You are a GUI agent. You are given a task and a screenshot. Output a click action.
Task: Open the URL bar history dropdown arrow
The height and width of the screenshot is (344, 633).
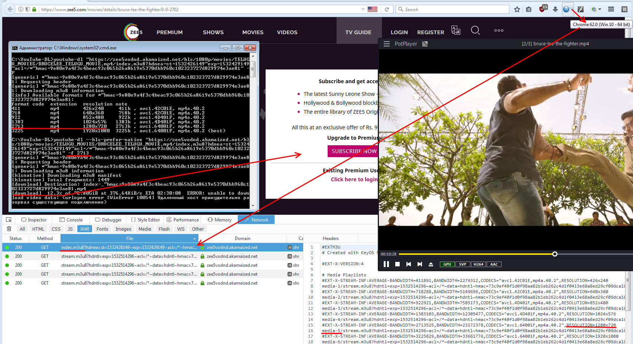point(363,9)
